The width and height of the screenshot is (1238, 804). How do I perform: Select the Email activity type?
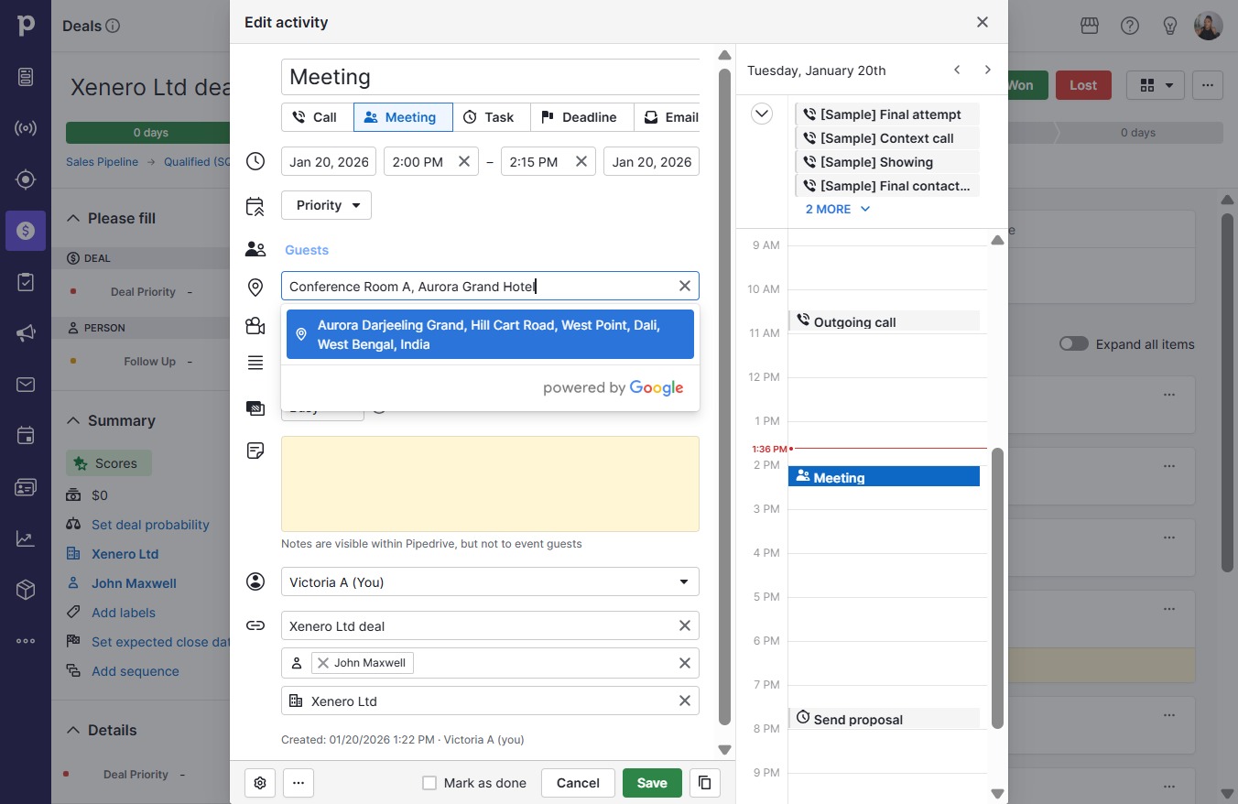[669, 117]
